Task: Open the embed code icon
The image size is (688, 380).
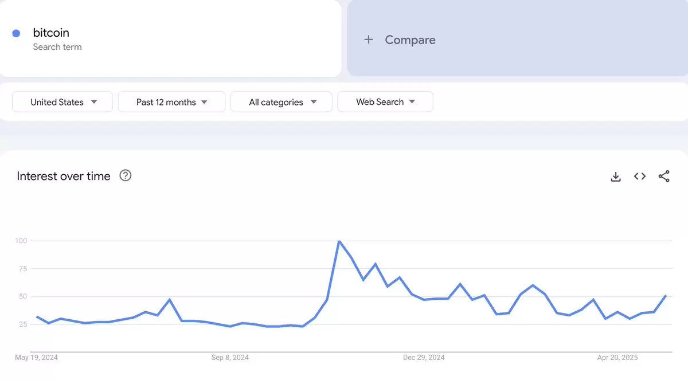Action: click(x=640, y=177)
